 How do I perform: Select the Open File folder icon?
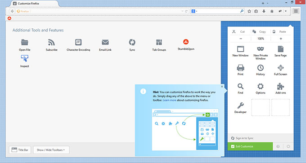(25, 42)
